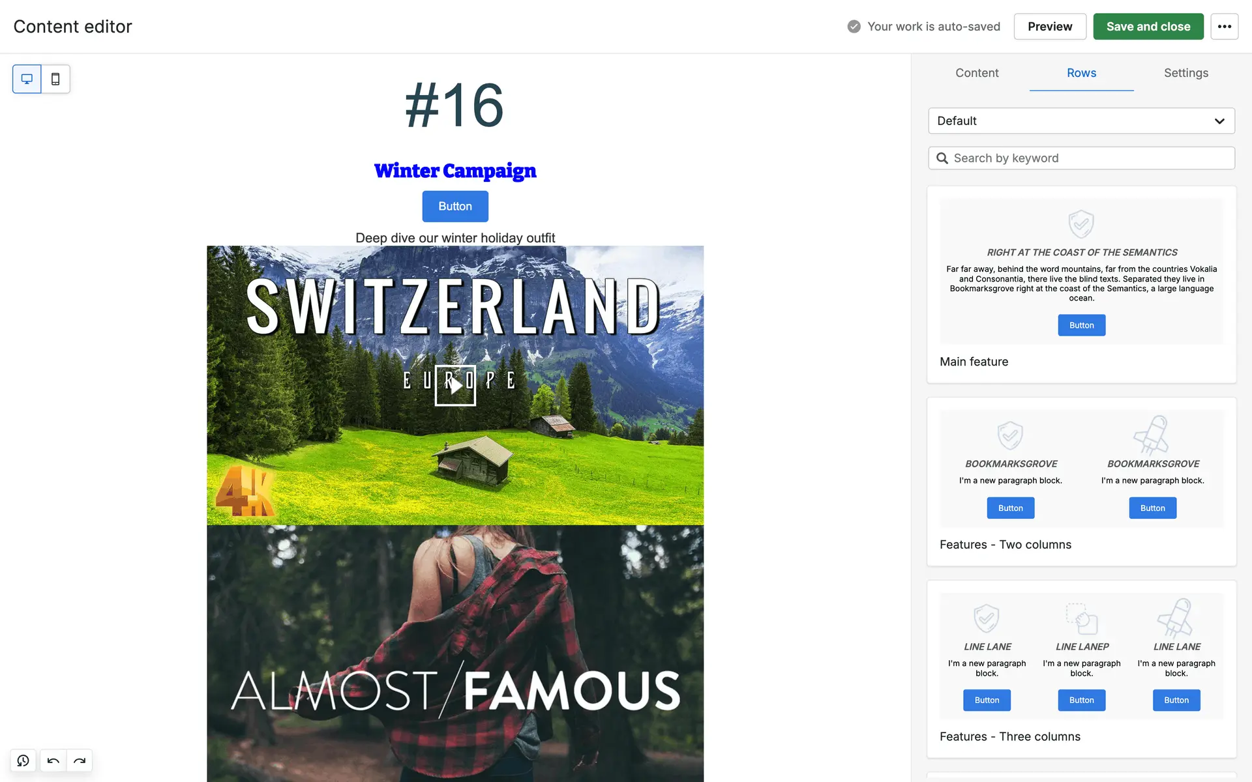Redo the last change

(x=80, y=760)
